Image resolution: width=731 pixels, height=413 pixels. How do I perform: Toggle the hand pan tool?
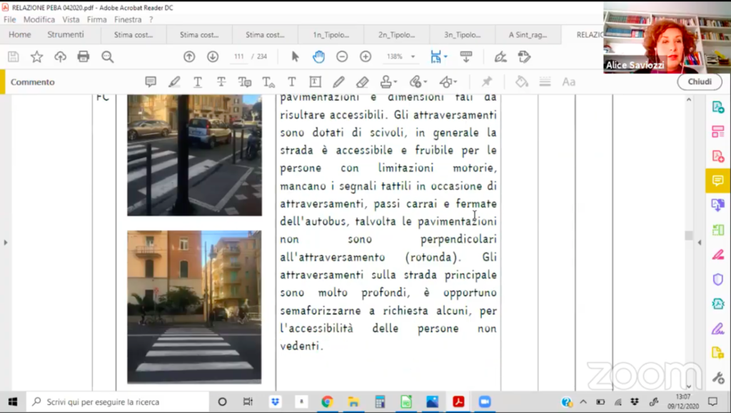(x=318, y=56)
